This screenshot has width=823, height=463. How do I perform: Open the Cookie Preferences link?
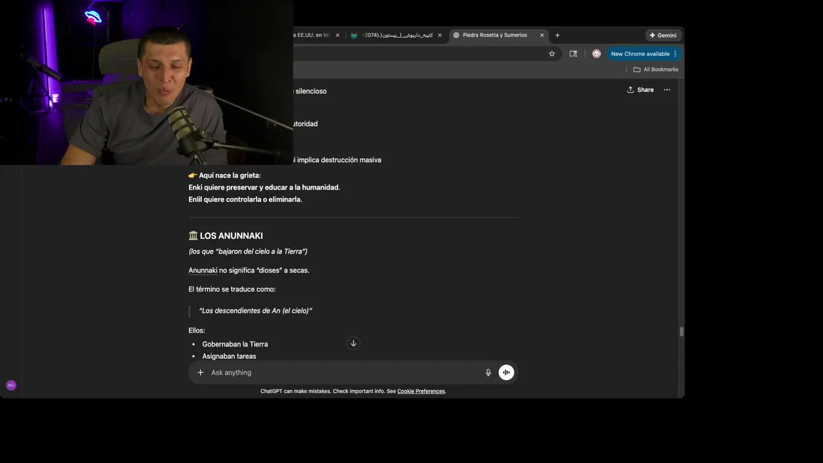(x=421, y=391)
